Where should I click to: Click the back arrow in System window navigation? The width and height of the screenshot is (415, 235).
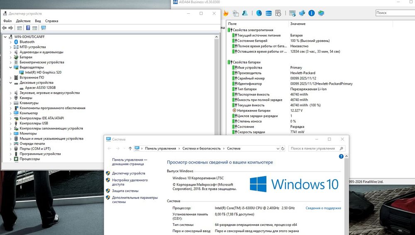109,149
